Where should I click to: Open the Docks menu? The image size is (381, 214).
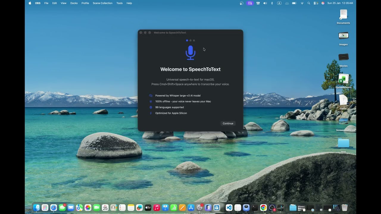[74, 3]
